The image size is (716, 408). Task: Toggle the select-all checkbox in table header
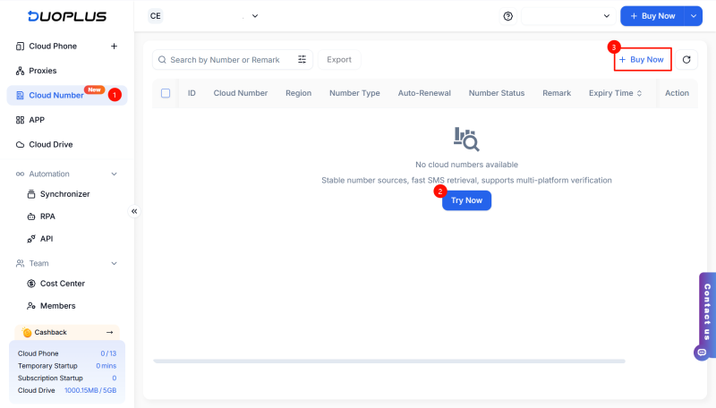pyautogui.click(x=166, y=93)
